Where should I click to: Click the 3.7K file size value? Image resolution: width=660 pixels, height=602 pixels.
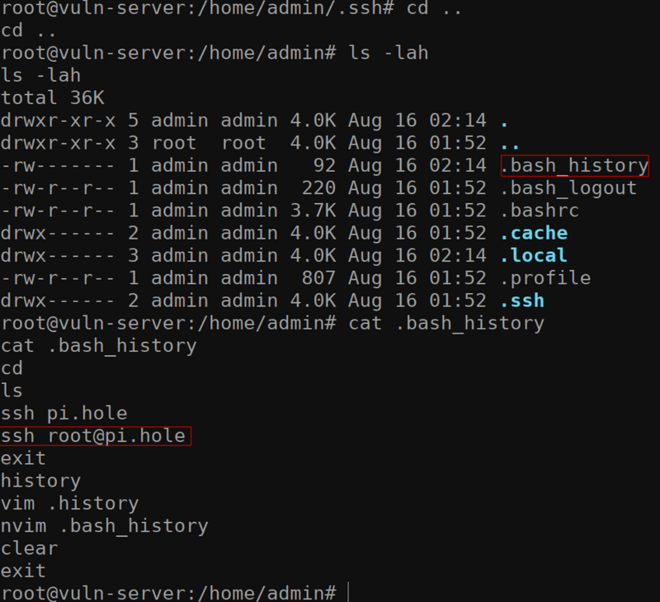pyautogui.click(x=313, y=211)
